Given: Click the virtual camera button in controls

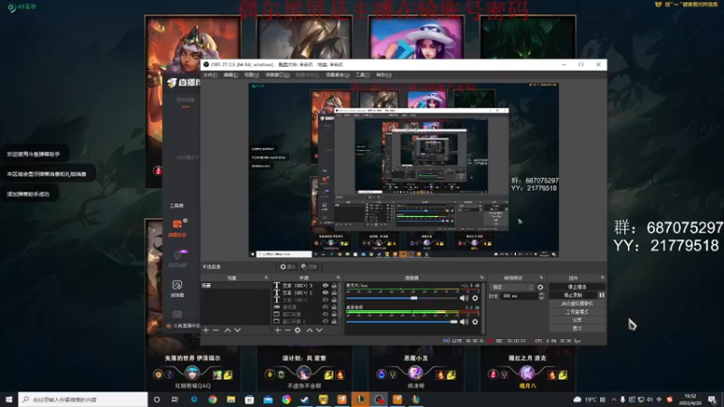Looking at the screenshot, I should [576, 304].
